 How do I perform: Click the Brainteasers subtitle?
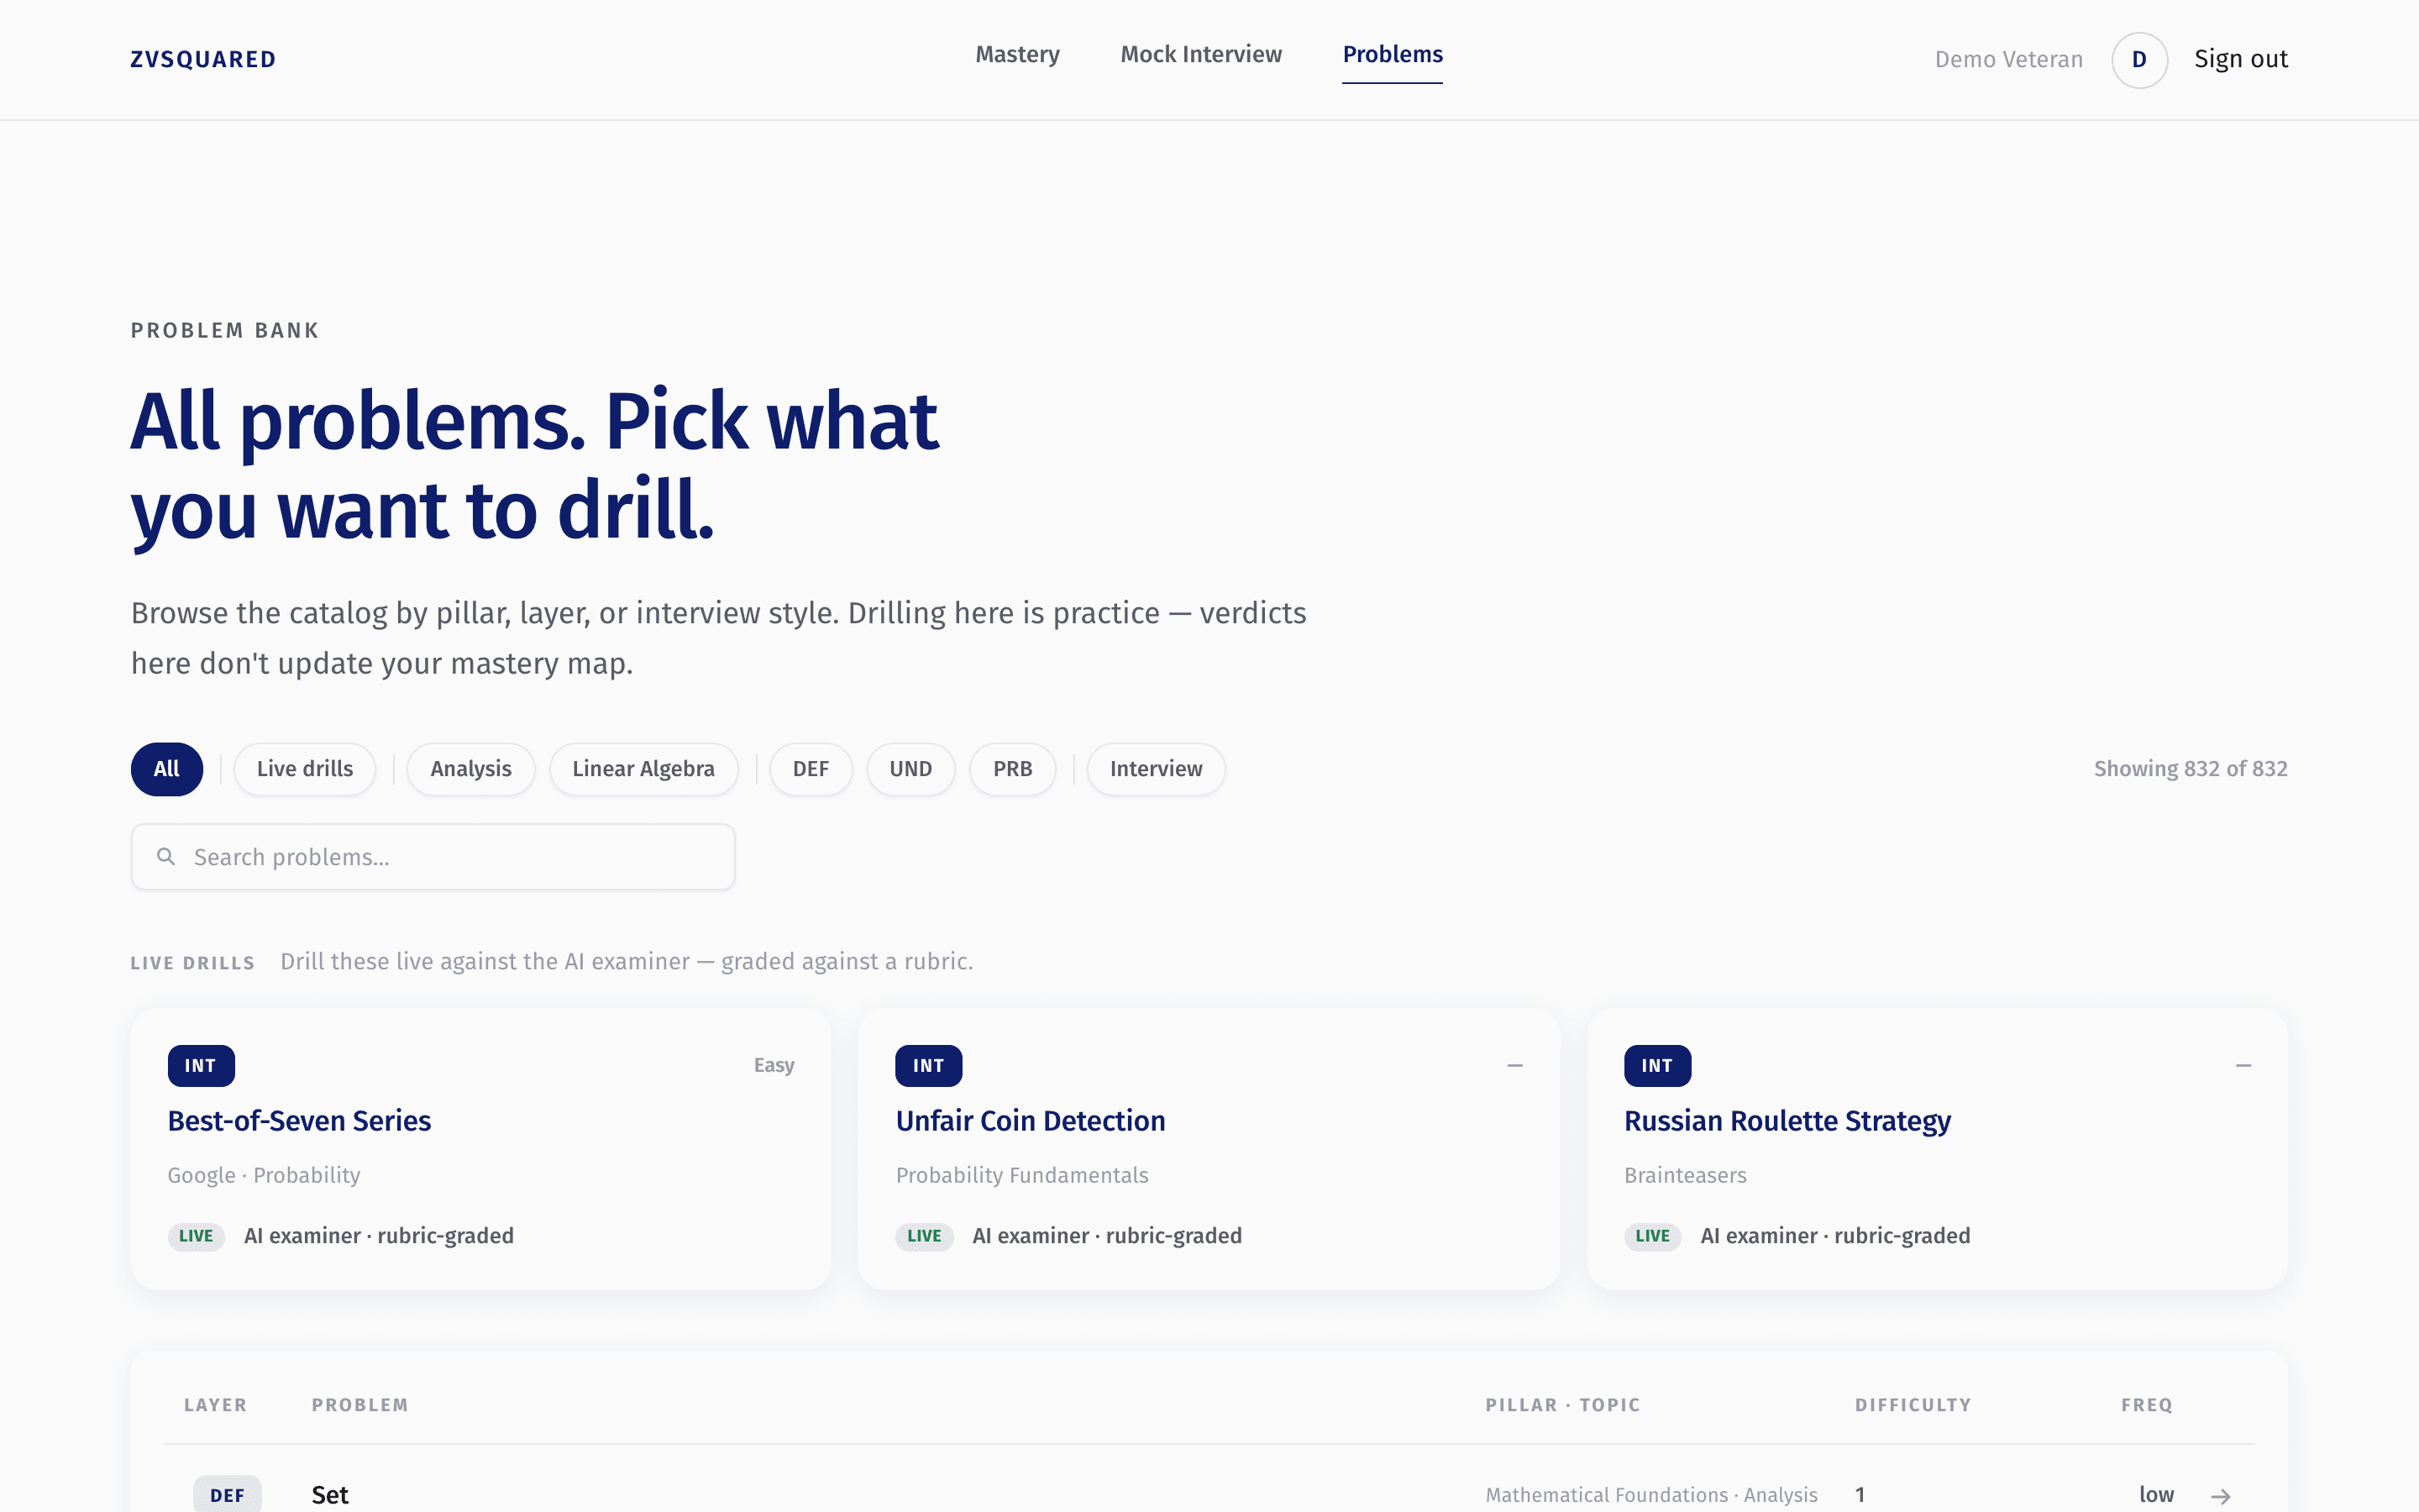[x=1684, y=1175]
